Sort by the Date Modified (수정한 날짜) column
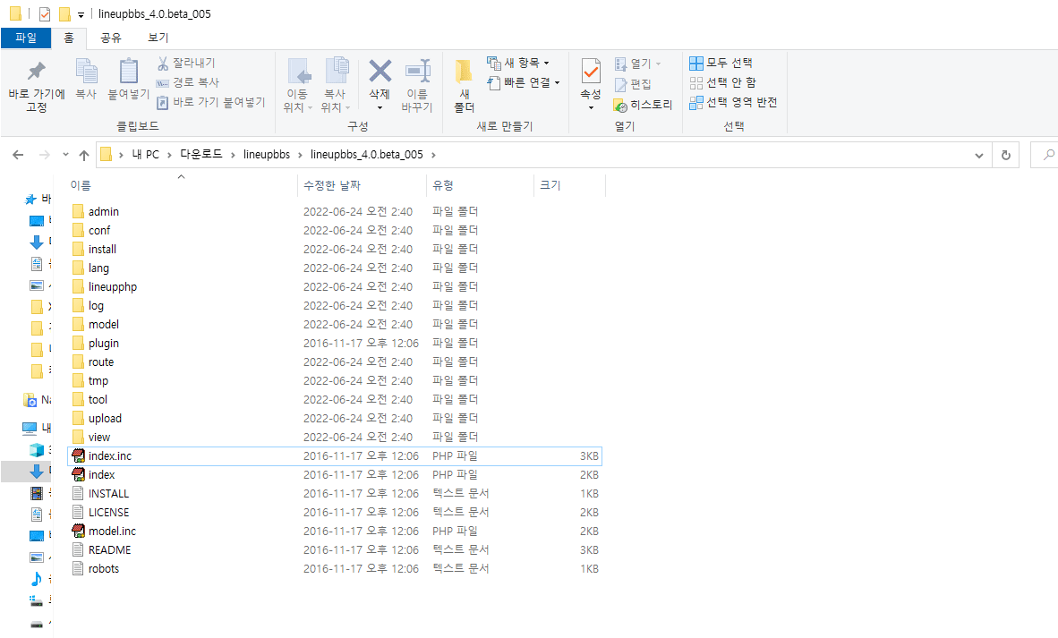This screenshot has height=638, width=1058. [x=331, y=185]
